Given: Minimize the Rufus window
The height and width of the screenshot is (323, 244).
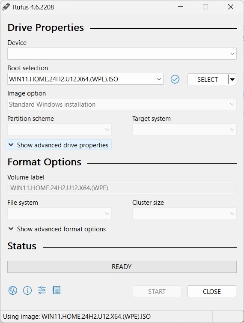Looking at the screenshot, I should [181, 7].
